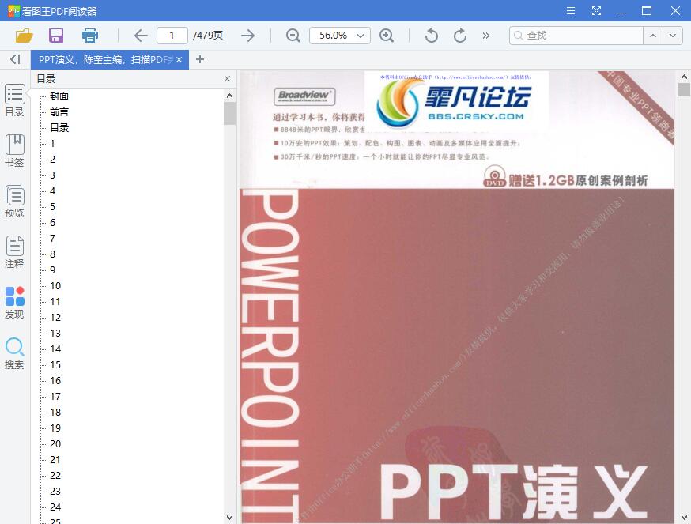Click the 查找 search input box
691x524 pixels.
point(576,36)
